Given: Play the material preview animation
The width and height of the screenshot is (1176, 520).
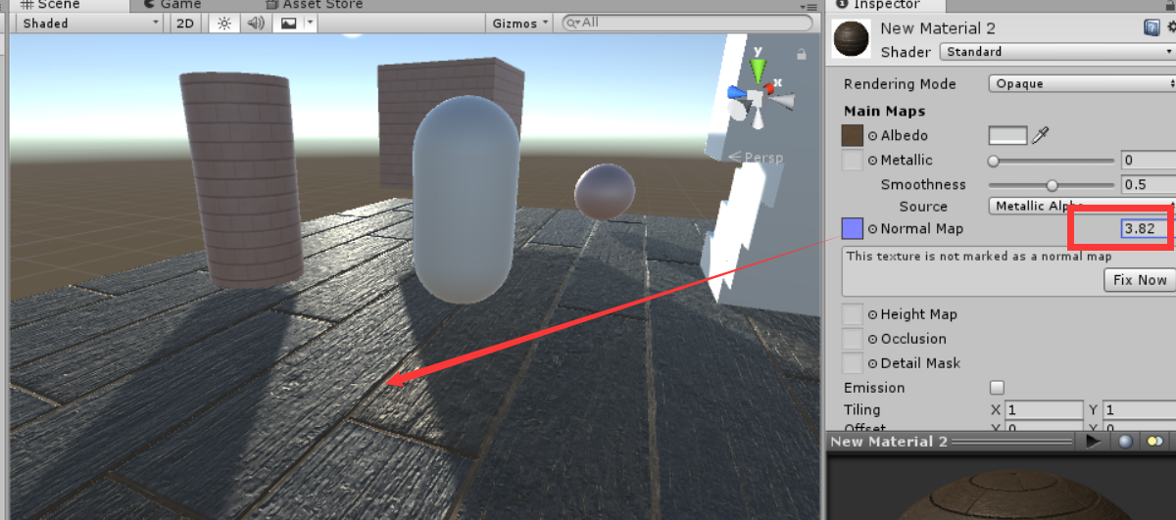Looking at the screenshot, I should click(1094, 442).
